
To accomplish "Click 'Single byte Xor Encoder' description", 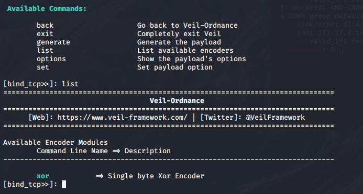I will click(x=156, y=176).
